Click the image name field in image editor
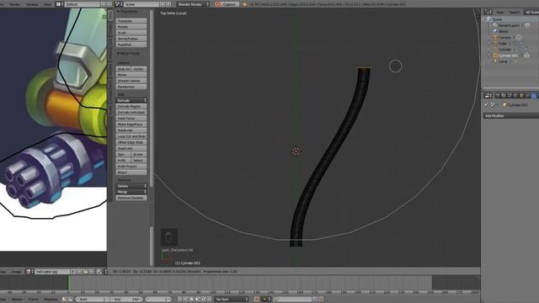 (52, 271)
